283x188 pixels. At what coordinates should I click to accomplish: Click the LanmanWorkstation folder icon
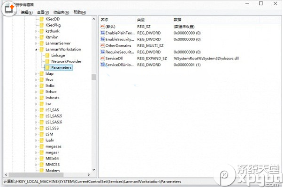point(42,49)
